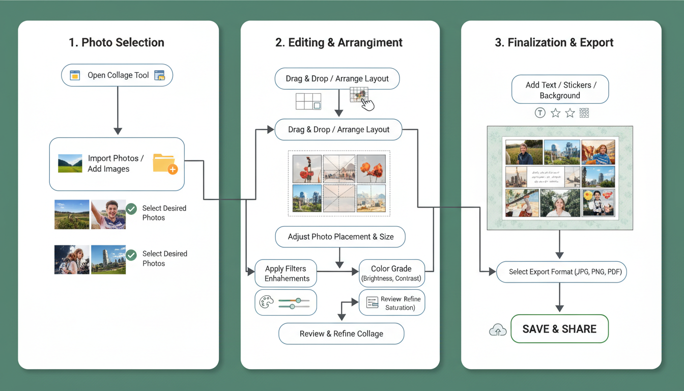Viewport: 684px width, 391px height.
Task: Expand the Color Grade options
Action: 392,273
